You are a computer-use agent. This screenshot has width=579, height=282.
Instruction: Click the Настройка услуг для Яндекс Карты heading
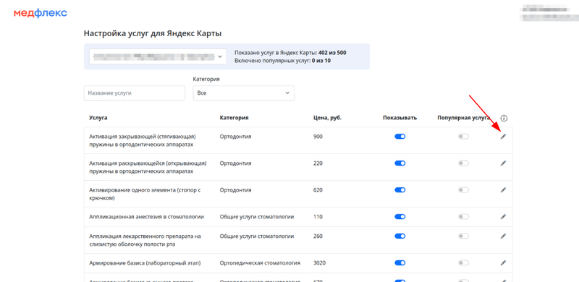tap(153, 34)
